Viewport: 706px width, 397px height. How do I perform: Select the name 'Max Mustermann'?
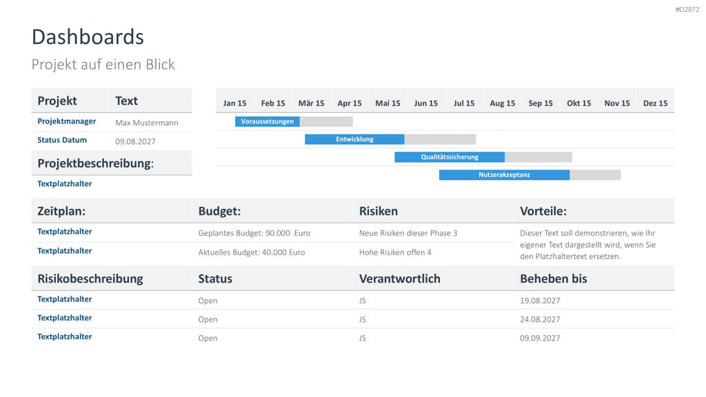pyautogui.click(x=147, y=123)
